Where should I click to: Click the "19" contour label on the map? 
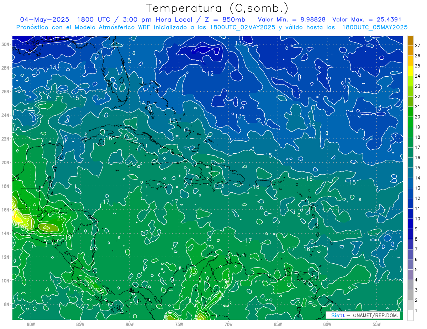68,237
